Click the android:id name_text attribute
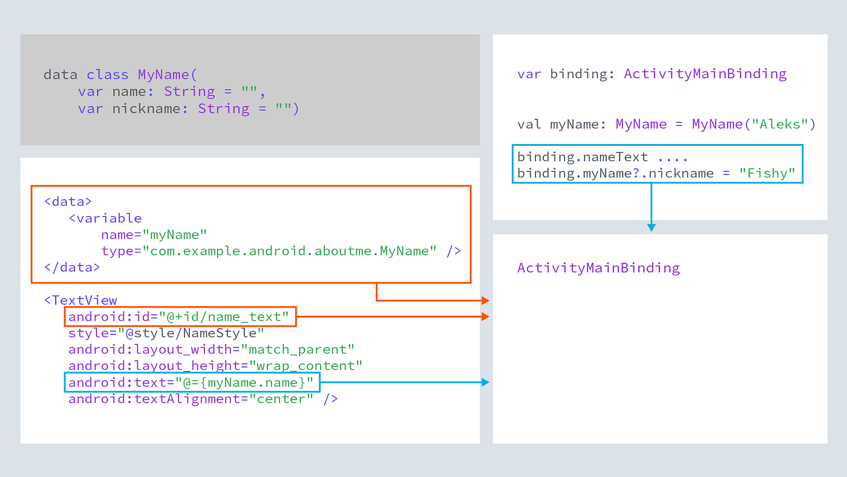847x477 pixels. click(178, 316)
